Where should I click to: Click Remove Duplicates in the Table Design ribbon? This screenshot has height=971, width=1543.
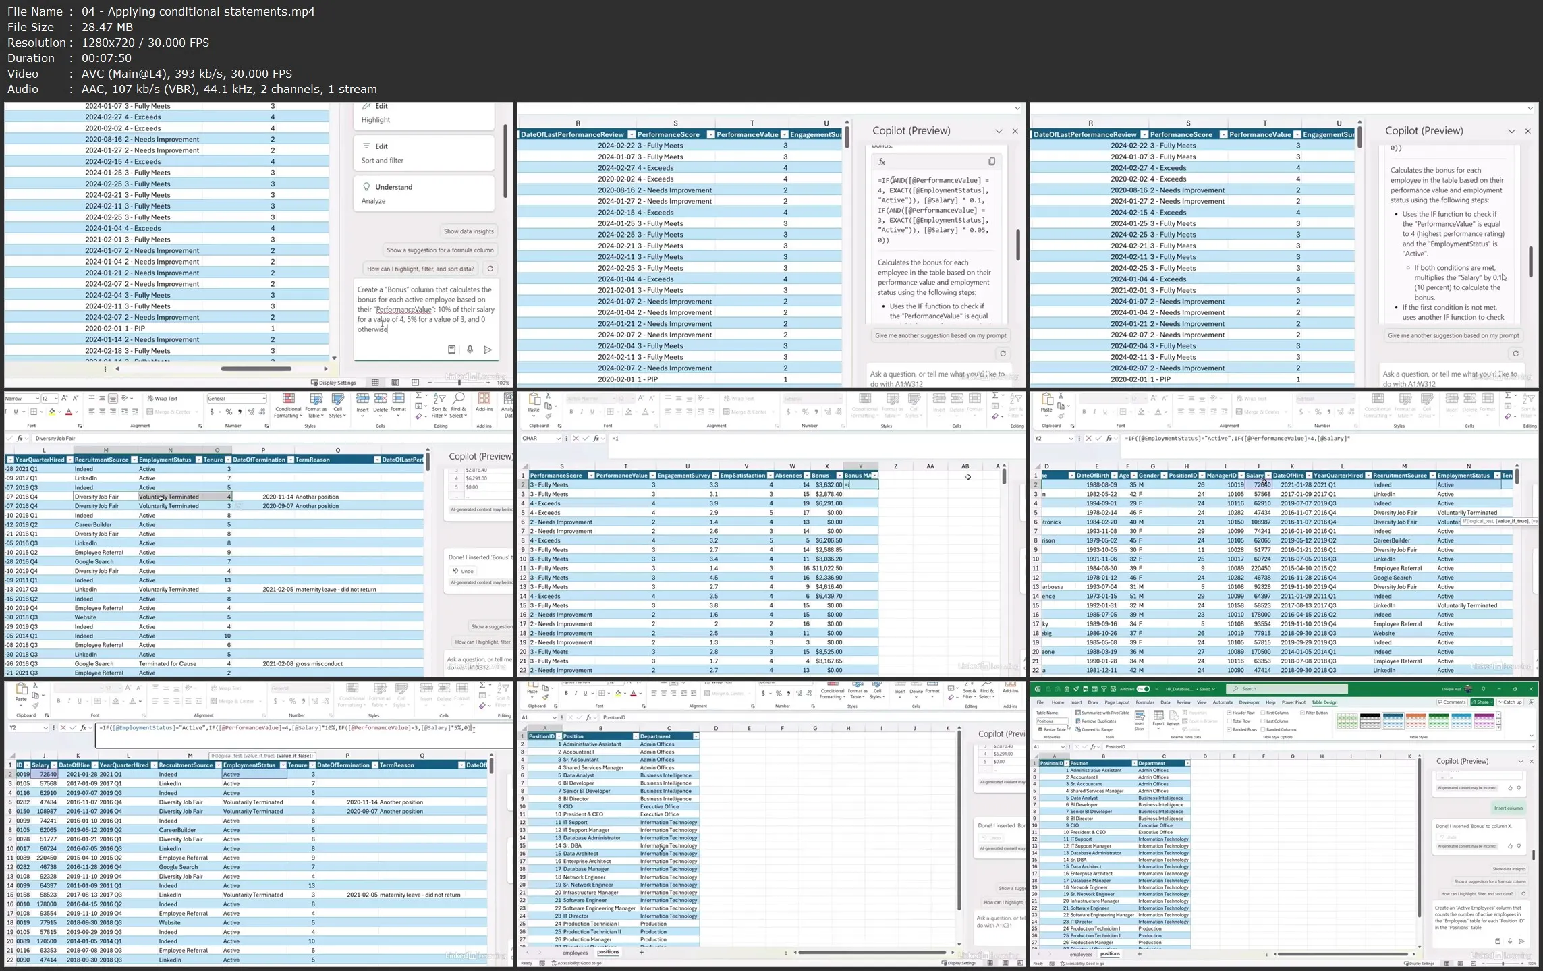click(1099, 721)
